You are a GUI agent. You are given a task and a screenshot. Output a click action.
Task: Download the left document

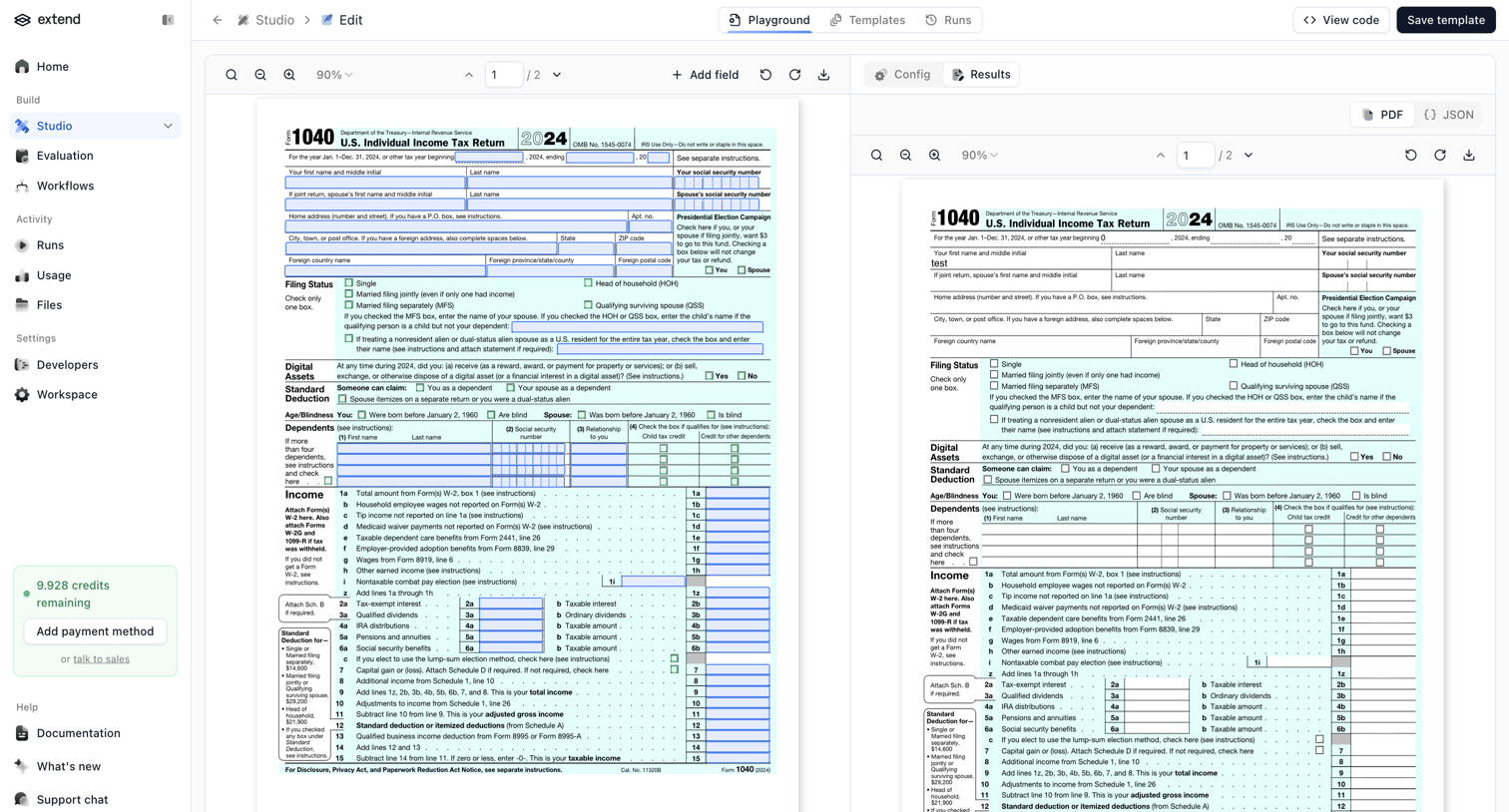click(823, 75)
